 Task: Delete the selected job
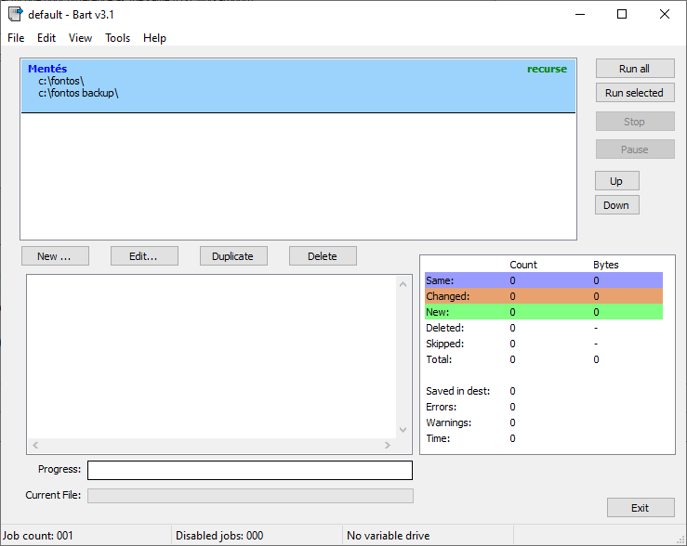[323, 256]
